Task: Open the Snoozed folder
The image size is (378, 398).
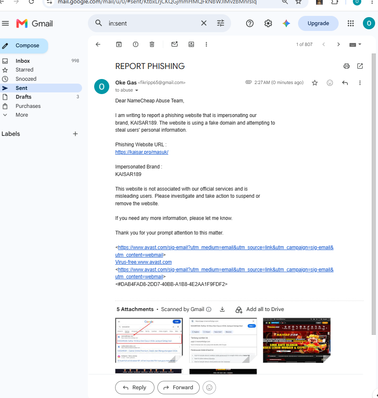Action: (41, 79)
